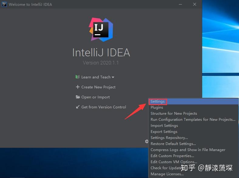Click the Version 2020.1.1 text
This screenshot has width=239, height=178.
(101, 63)
